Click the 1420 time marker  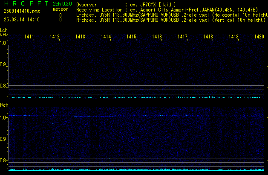[259, 37]
